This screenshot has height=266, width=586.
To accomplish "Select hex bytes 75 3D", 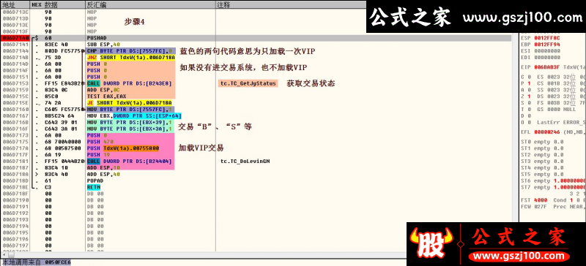I will coord(52,58).
